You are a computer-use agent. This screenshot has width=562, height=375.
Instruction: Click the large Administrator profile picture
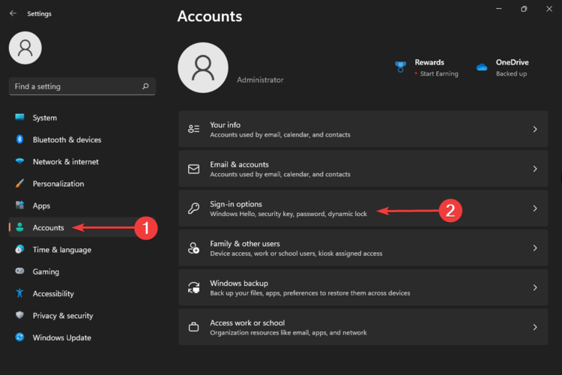(202, 68)
